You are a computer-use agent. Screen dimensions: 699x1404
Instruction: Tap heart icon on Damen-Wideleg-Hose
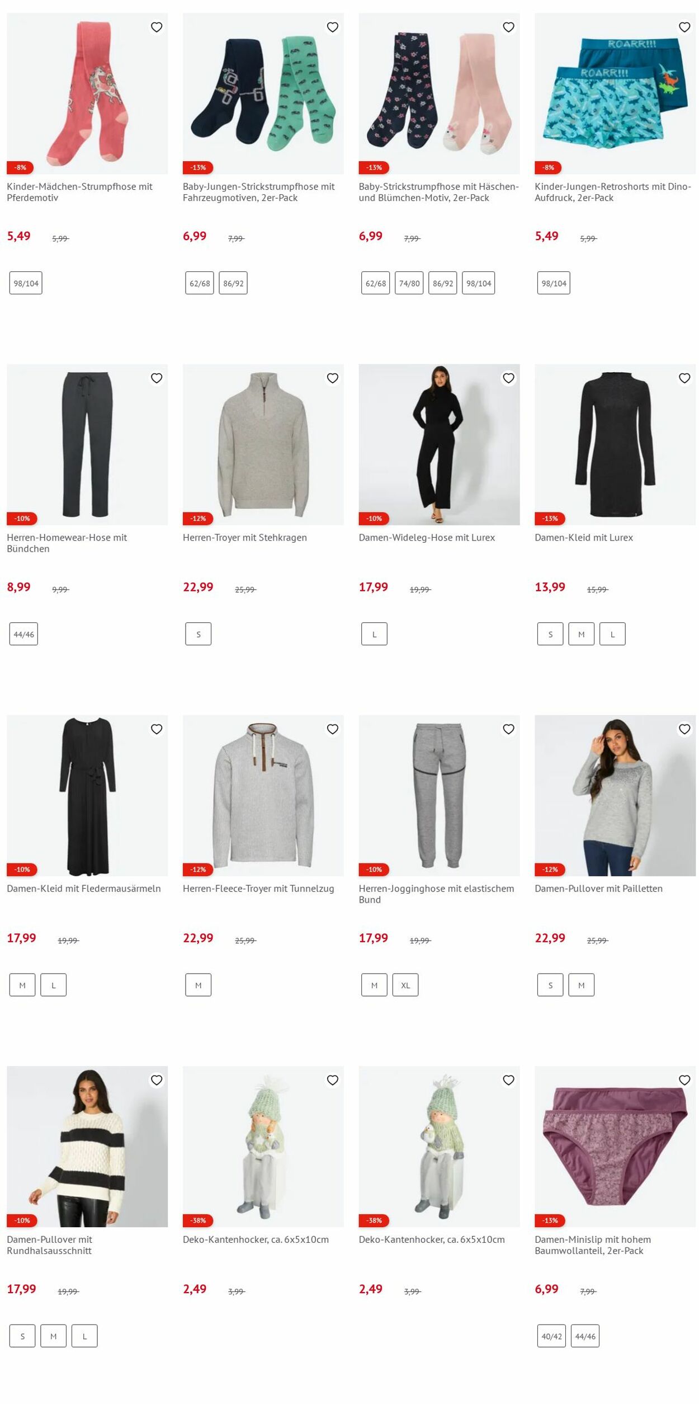click(508, 378)
